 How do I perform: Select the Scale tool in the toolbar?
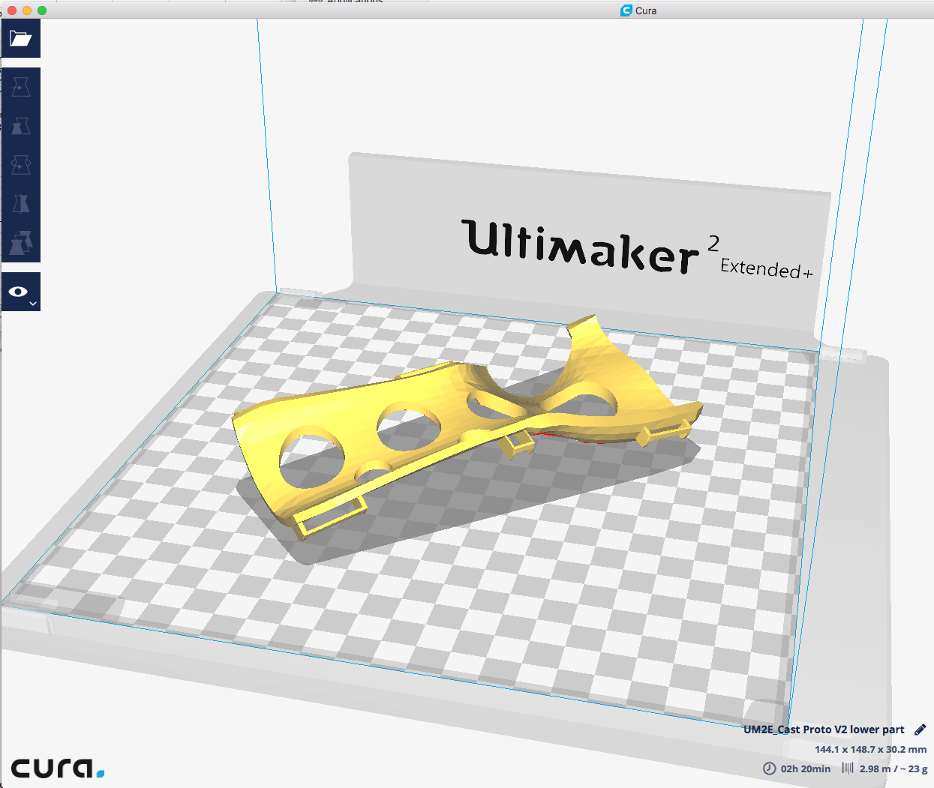tap(20, 125)
